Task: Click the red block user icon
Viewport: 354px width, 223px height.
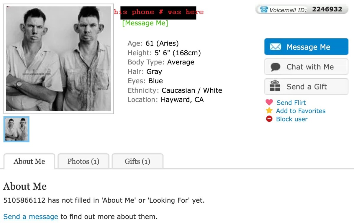Action: [x=269, y=119]
